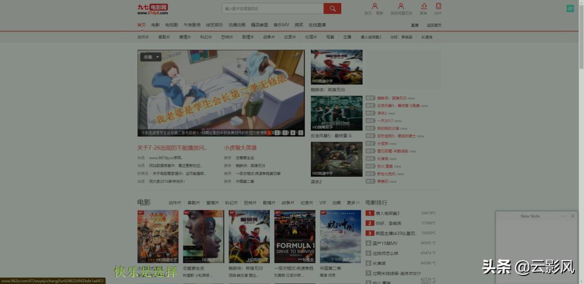Open the 音乐MV navigation tab
This screenshot has height=284, width=584.
(281, 25)
